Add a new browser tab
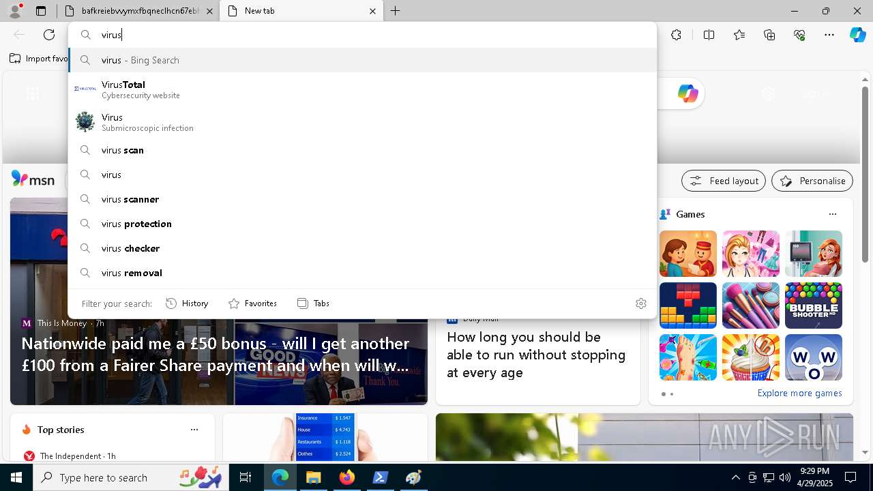Screen dimensions: 873x491 tap(396, 11)
